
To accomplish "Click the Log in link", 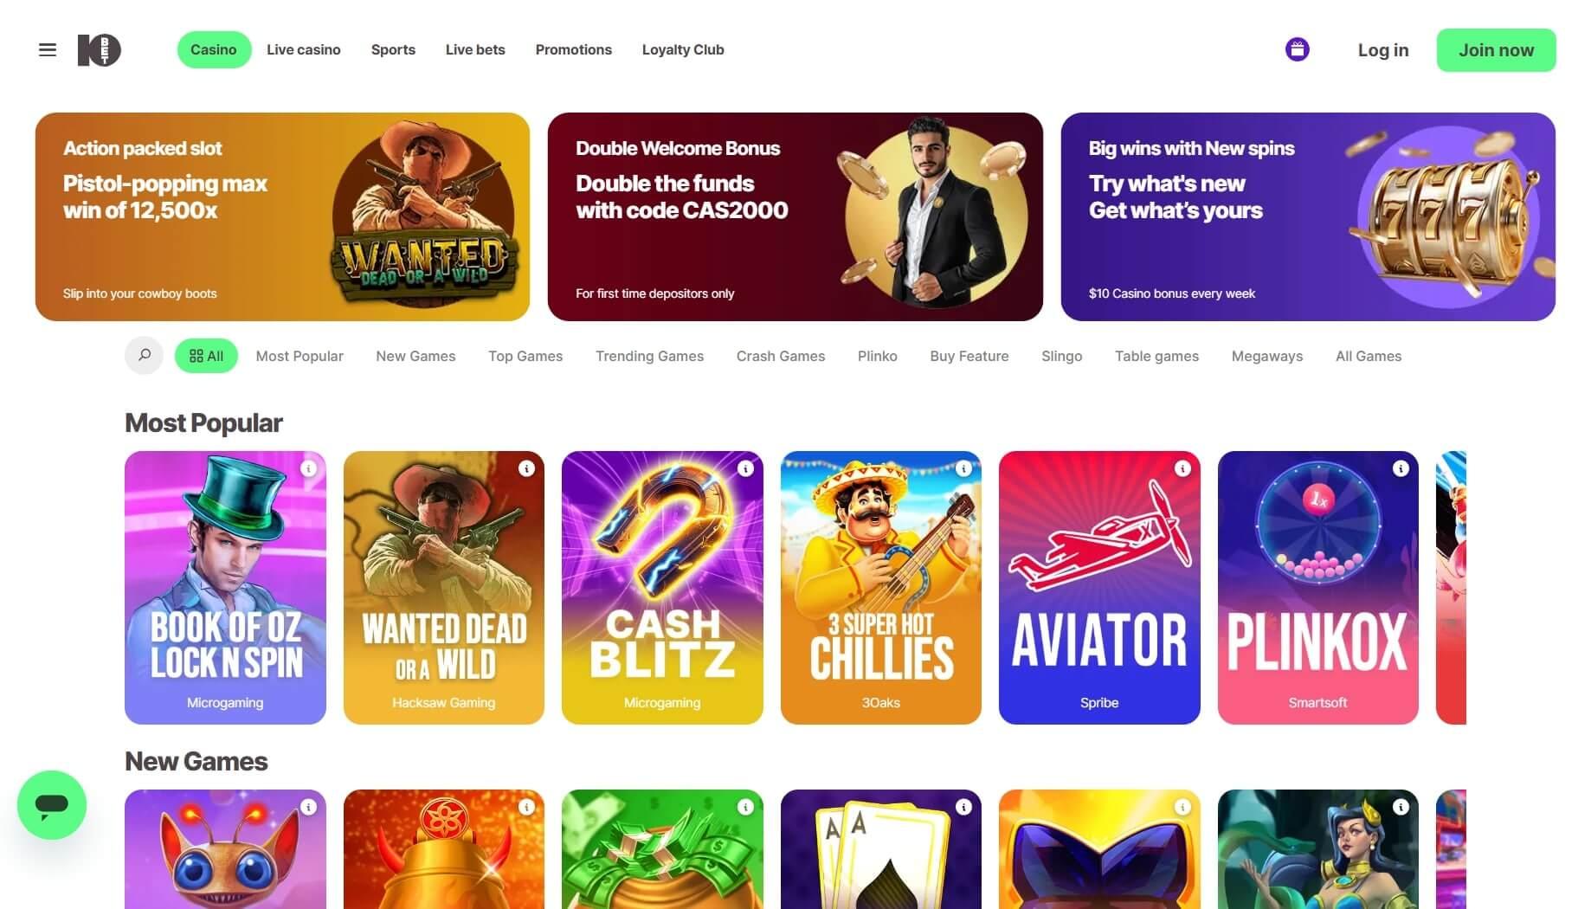I will pyautogui.click(x=1382, y=50).
